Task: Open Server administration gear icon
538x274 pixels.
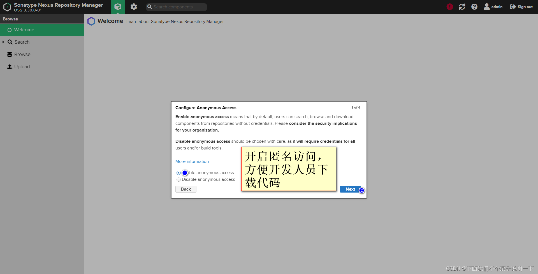Action: point(134,7)
